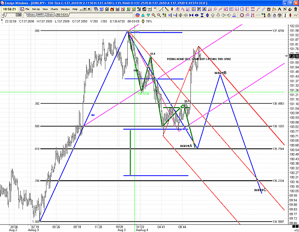Open the File menu

(27, 9)
